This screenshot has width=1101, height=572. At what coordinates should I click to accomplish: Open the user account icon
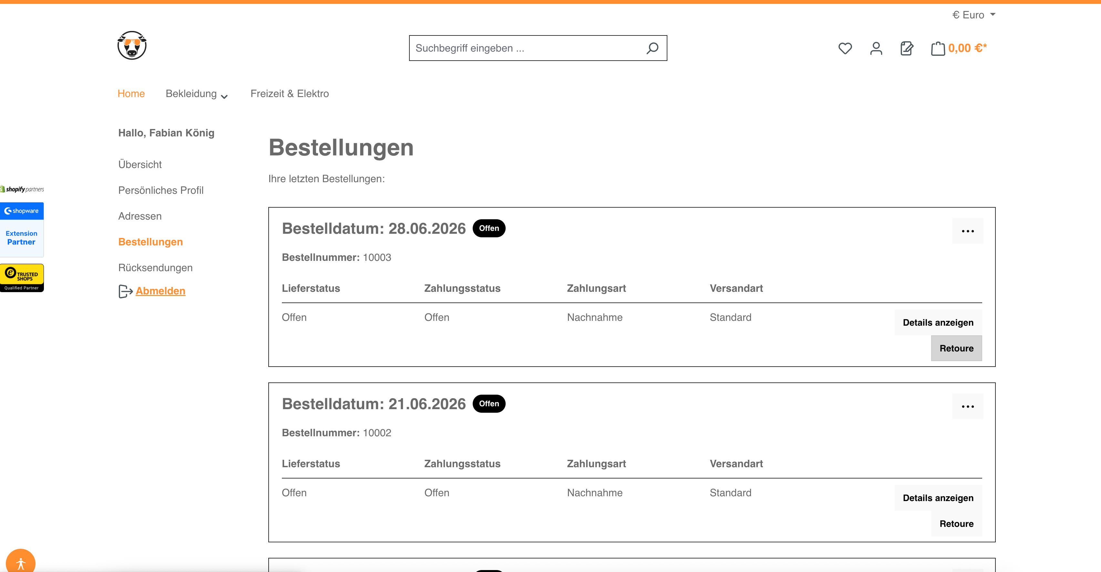coord(876,48)
